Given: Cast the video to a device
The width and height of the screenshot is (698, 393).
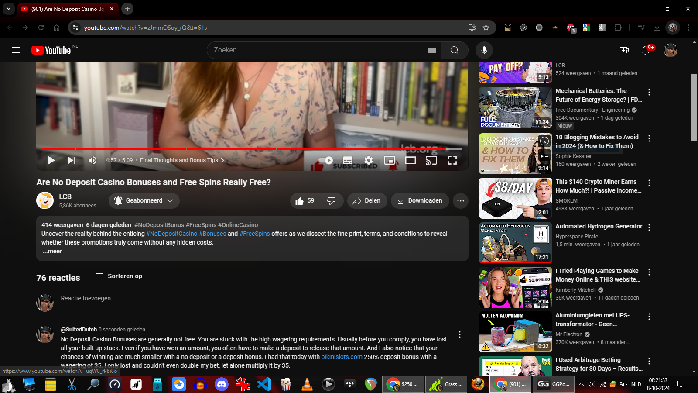Looking at the screenshot, I should (431, 160).
